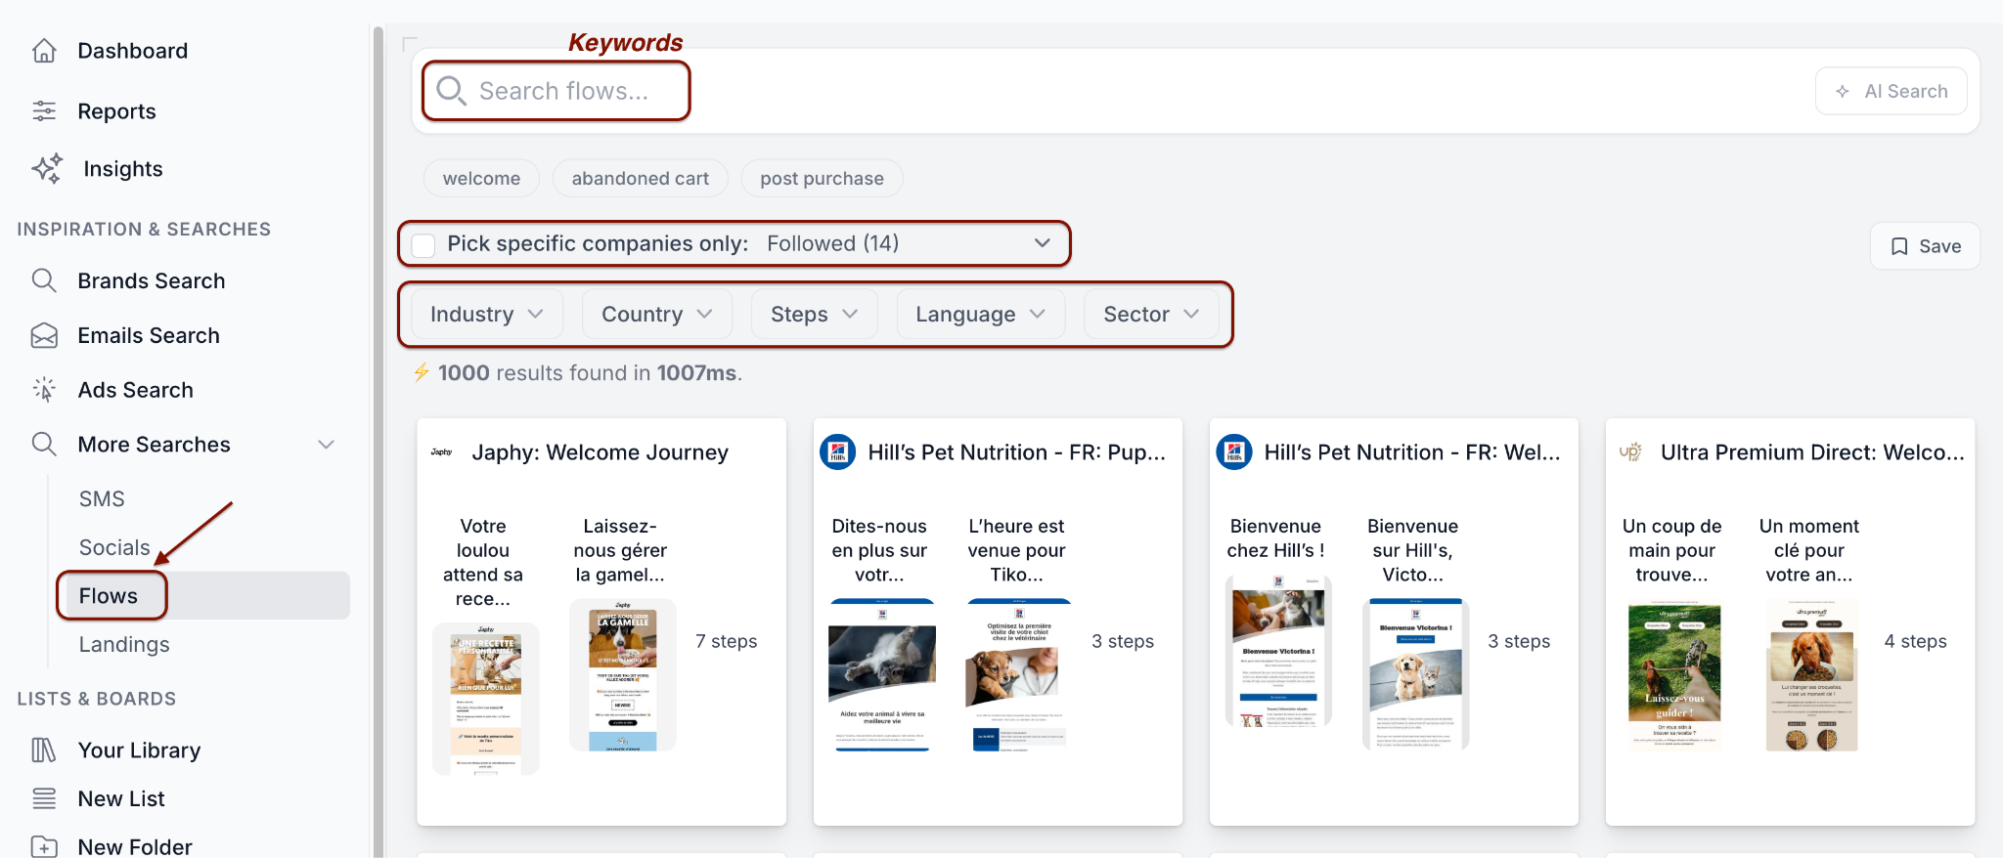This screenshot has width=2003, height=858.
Task: Click the Your Library books icon
Action: click(44, 751)
